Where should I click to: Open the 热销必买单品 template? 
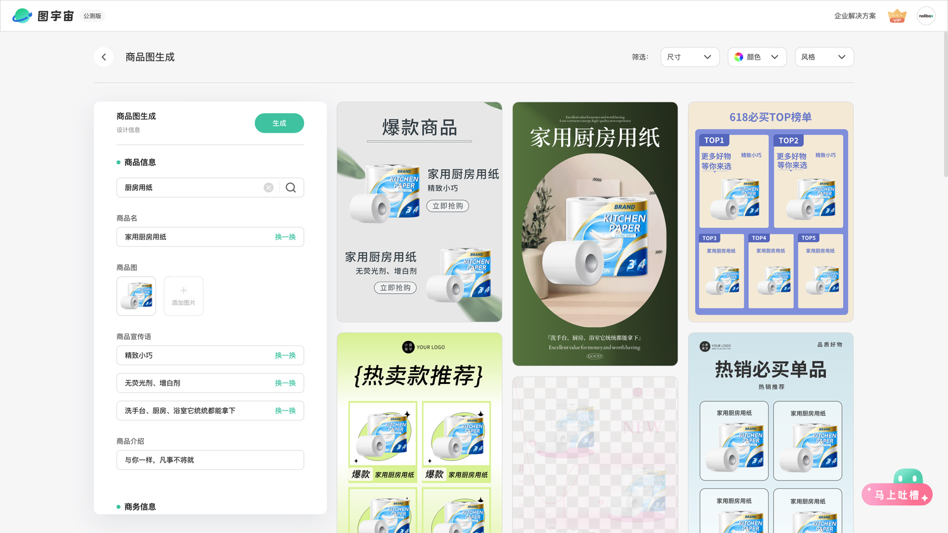point(770,433)
